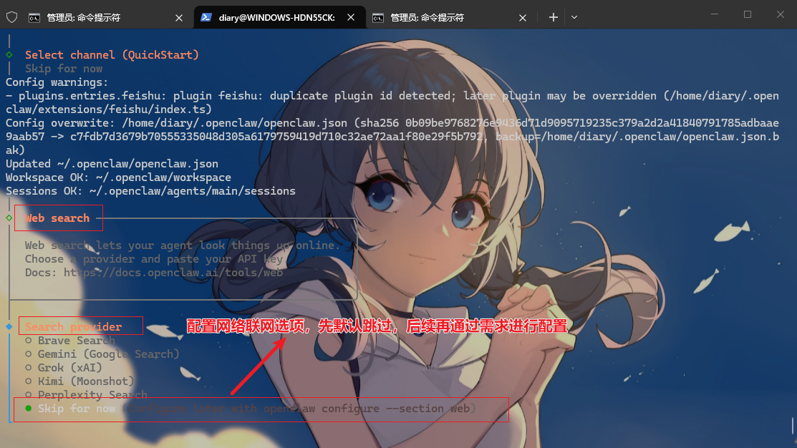Click cmd icon on the first tab
The image size is (797, 448).
point(34,18)
